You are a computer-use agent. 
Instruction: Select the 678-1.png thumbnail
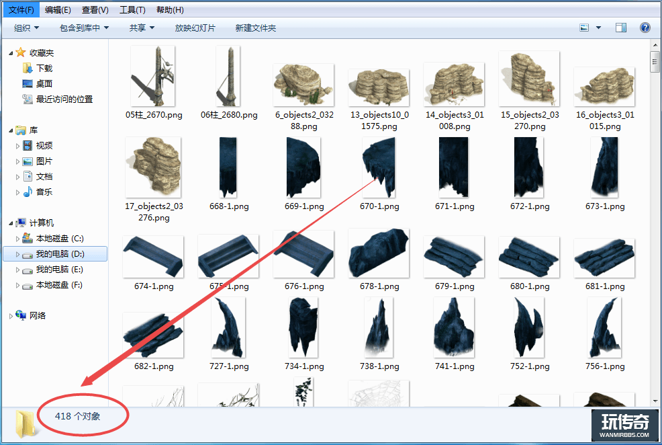click(379, 253)
